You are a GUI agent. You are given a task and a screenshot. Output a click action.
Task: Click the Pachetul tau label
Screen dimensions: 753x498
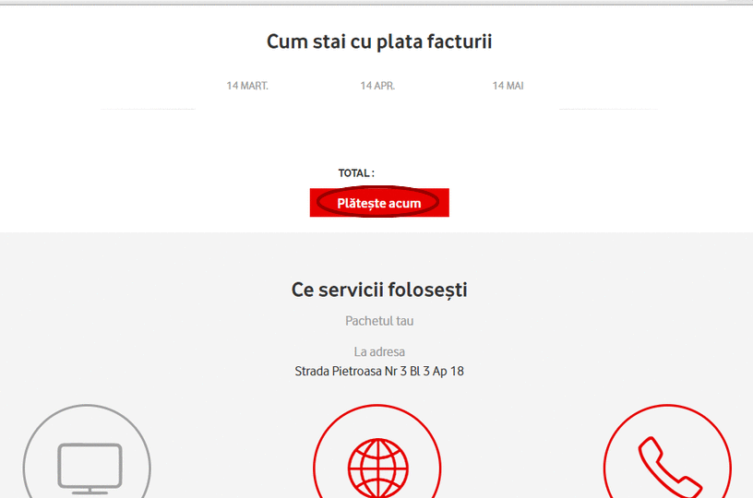(x=379, y=321)
